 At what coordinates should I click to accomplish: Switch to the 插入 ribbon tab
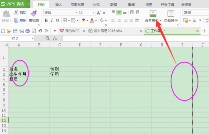[x=59, y=5]
